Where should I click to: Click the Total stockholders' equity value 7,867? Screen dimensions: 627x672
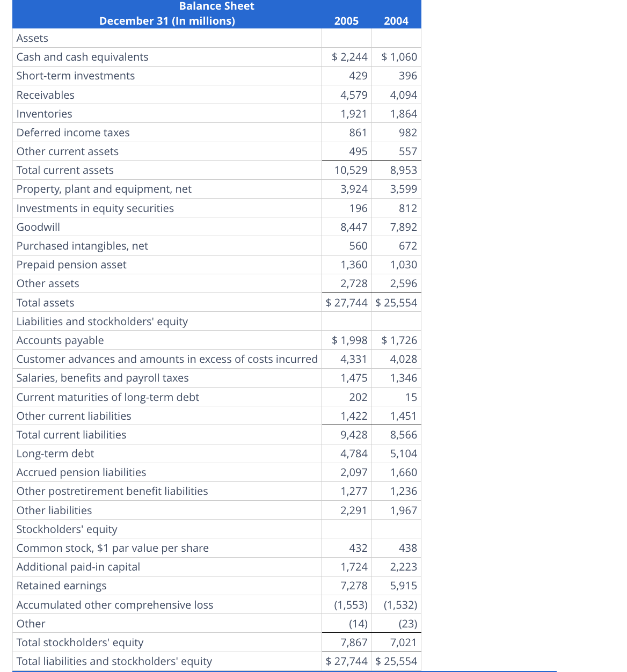[354, 642]
